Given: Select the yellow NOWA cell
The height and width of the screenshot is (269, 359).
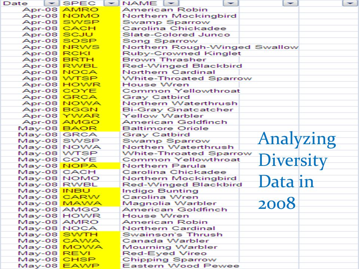Looking at the screenshot, I should pyautogui.click(x=90, y=103).
